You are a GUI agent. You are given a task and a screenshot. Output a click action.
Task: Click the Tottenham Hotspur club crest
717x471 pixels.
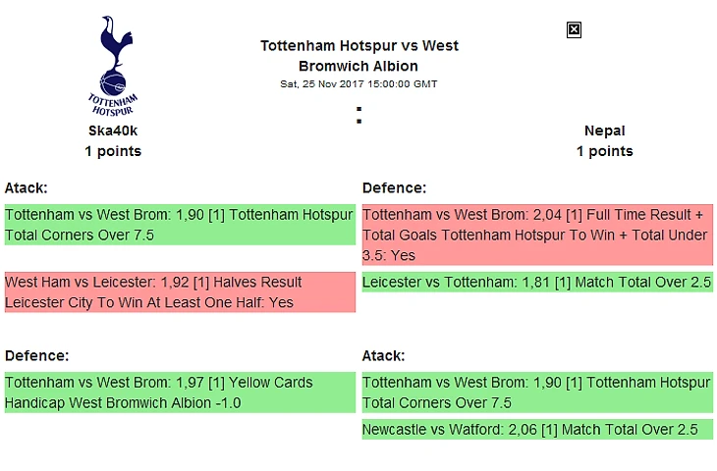(x=113, y=65)
